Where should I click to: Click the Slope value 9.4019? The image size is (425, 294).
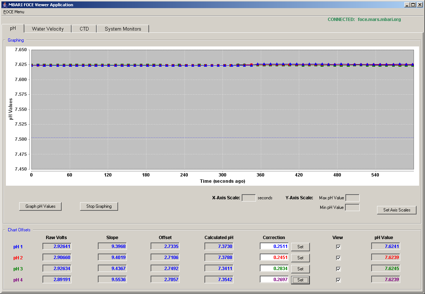point(112,258)
